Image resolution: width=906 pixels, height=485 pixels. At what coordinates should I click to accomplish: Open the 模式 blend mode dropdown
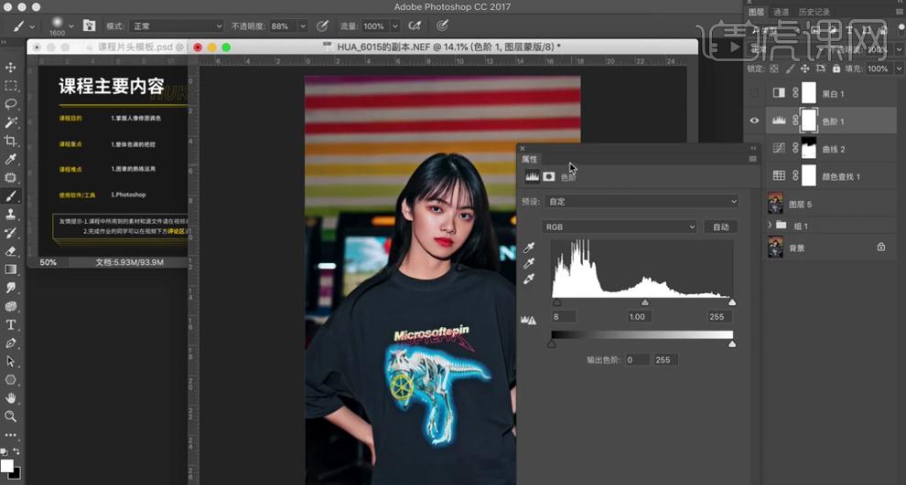[177, 26]
